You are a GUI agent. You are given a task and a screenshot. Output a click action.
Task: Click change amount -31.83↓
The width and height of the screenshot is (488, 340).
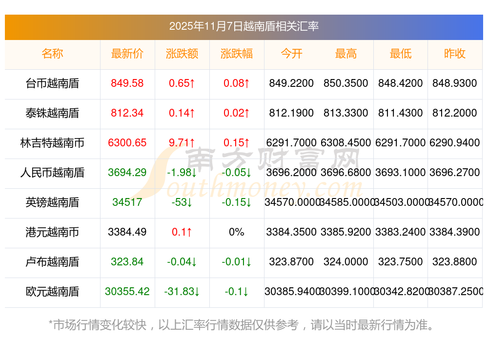coord(182,292)
